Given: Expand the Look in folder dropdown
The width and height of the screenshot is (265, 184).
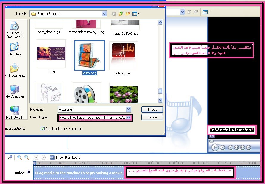Looking at the screenshot, I should point(105,14).
